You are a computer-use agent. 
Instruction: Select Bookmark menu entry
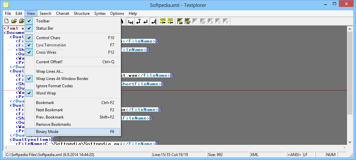click(x=73, y=103)
